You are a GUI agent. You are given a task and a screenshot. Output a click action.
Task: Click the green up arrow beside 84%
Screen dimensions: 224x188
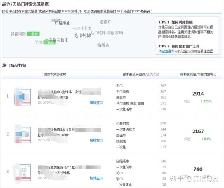202,139
